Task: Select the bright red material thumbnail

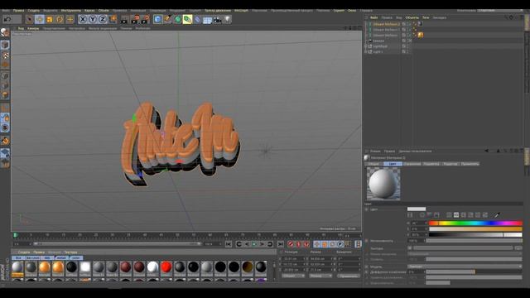Action: (166, 267)
